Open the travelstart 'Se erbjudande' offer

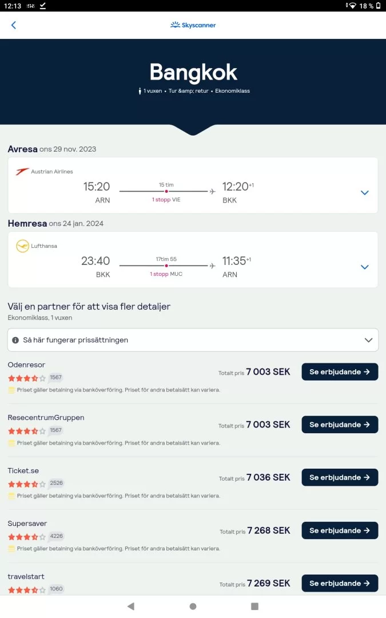tap(340, 583)
